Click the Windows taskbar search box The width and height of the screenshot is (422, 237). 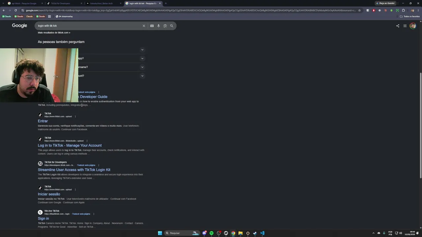pyautogui.click(x=181, y=233)
